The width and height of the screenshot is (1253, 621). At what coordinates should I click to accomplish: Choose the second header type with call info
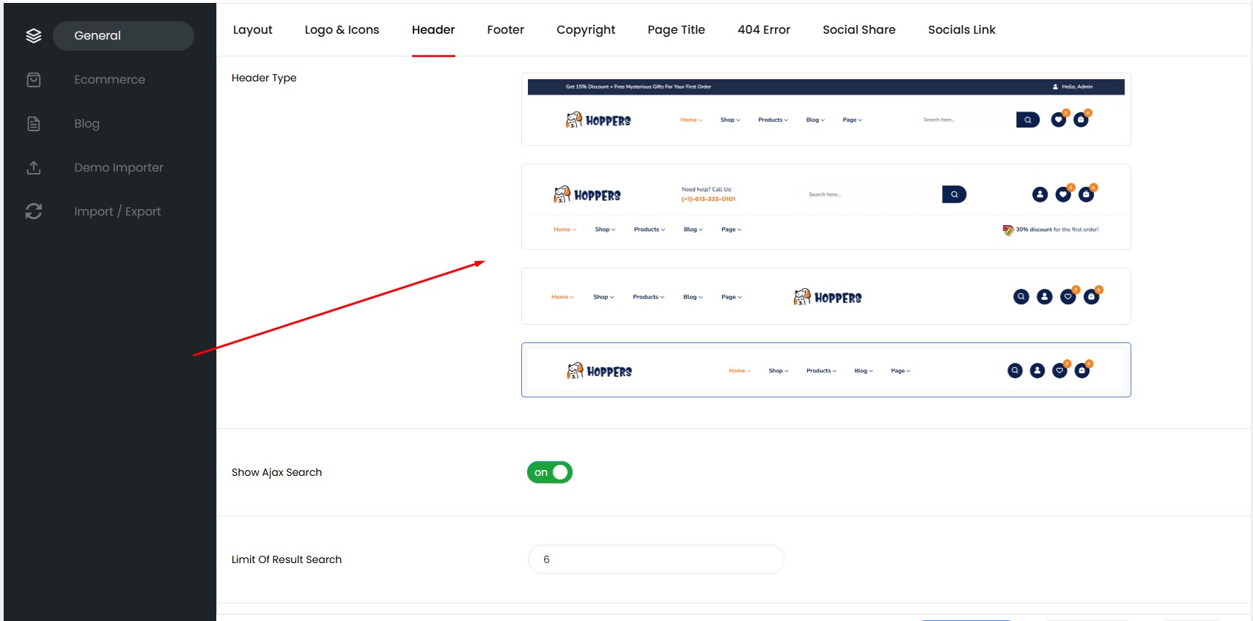point(826,207)
